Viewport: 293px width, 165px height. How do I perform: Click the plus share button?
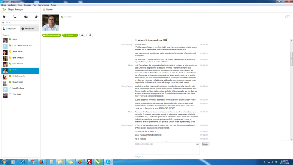(x=82, y=35)
